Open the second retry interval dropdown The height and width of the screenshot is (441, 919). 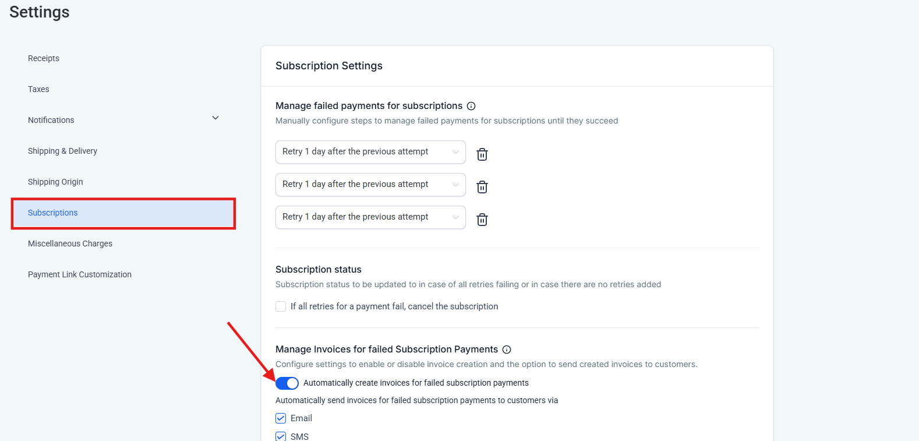[x=370, y=185]
